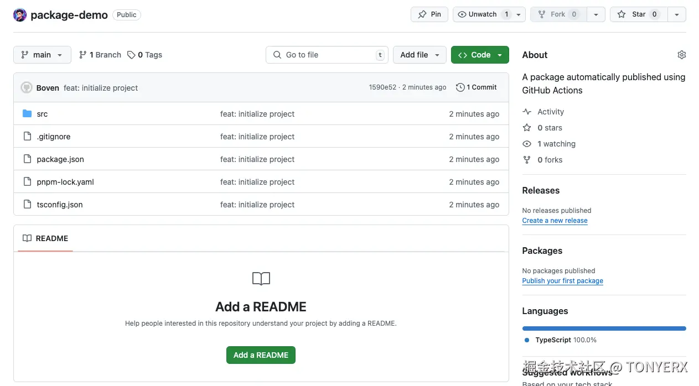The width and height of the screenshot is (699, 386).
Task: Click the Create a new release link
Action: click(555, 221)
